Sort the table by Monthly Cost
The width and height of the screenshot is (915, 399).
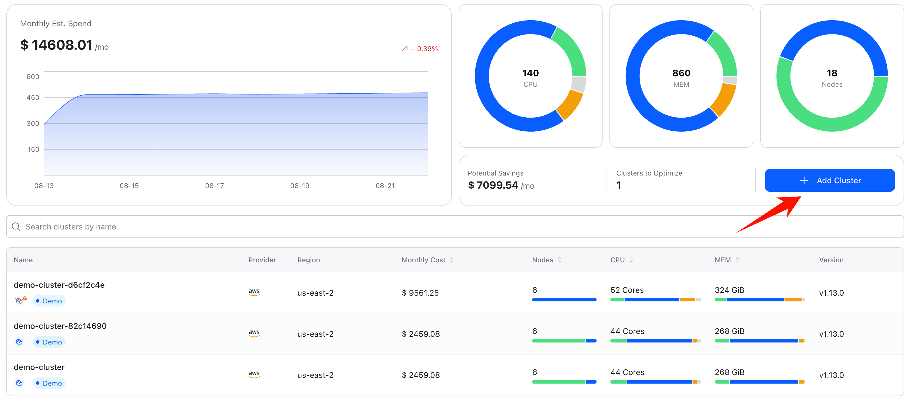tap(452, 260)
